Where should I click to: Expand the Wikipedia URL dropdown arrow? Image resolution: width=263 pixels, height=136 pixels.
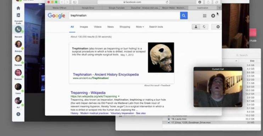point(119,96)
